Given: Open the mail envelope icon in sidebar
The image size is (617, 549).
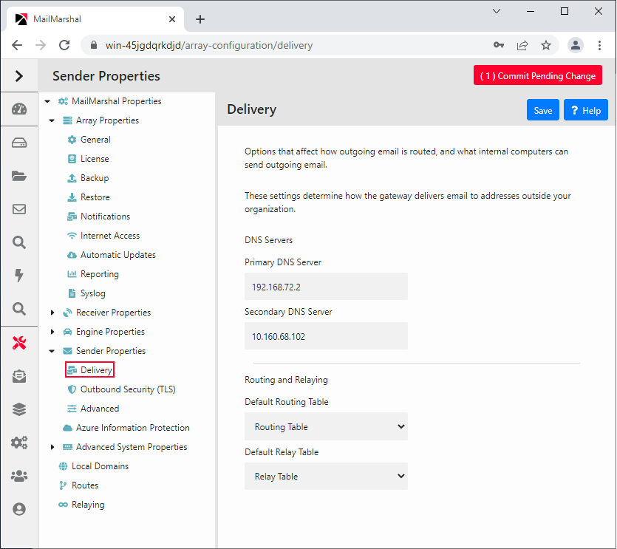Looking at the screenshot, I should [x=19, y=208].
